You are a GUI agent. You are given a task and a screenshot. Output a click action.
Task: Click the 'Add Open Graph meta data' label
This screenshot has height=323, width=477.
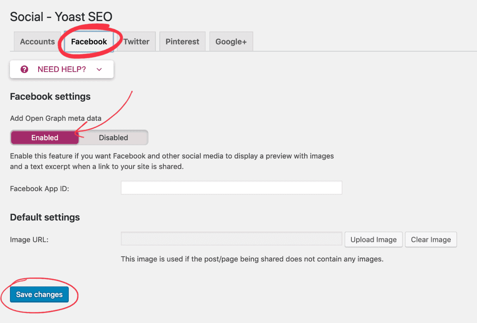(56, 118)
